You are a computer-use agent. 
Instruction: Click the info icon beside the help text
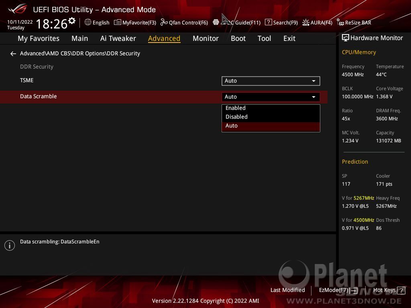(10, 245)
